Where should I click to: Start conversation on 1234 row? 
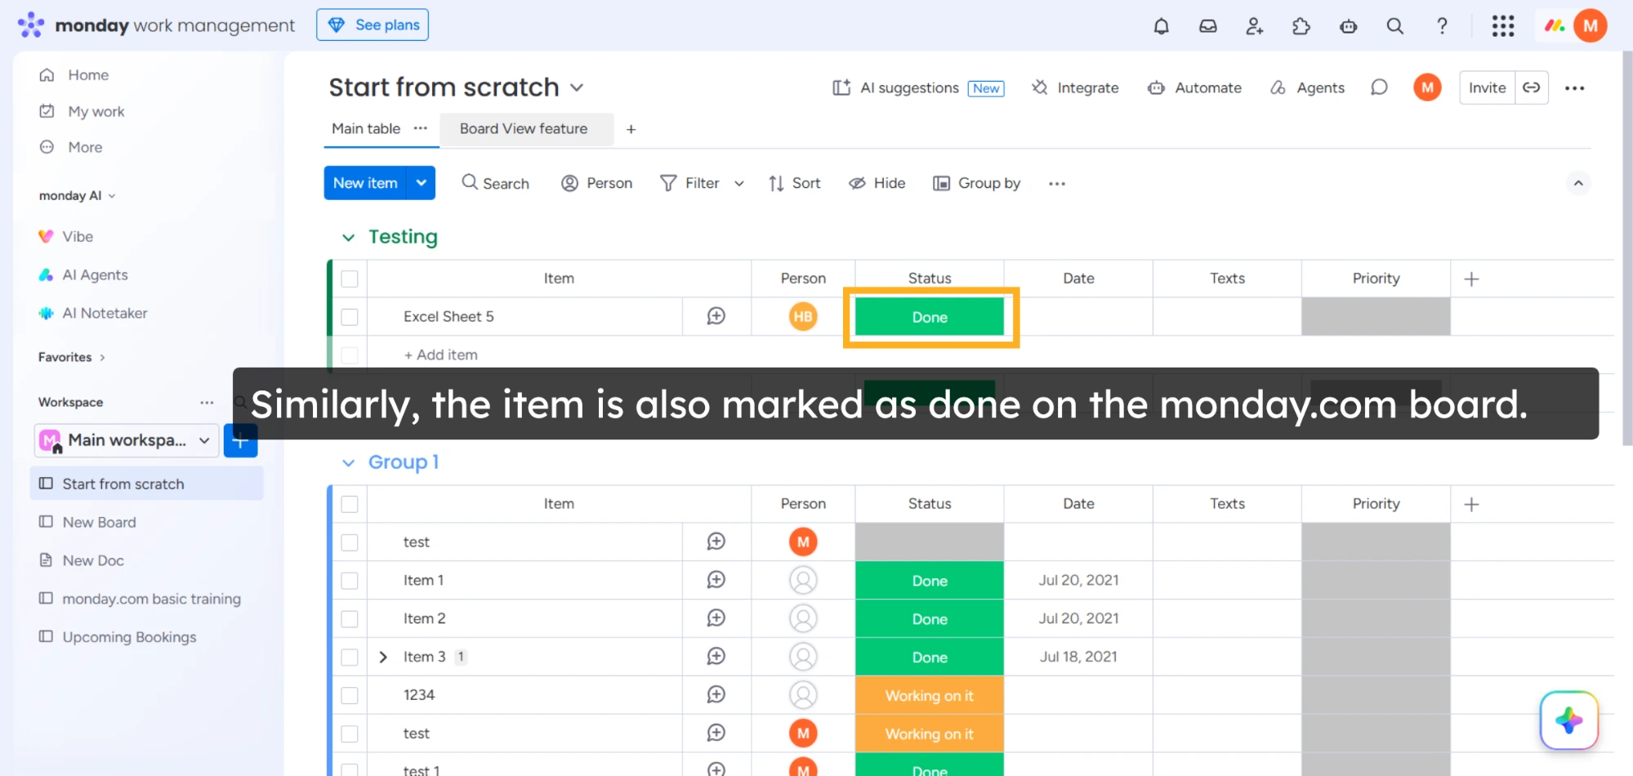(716, 694)
